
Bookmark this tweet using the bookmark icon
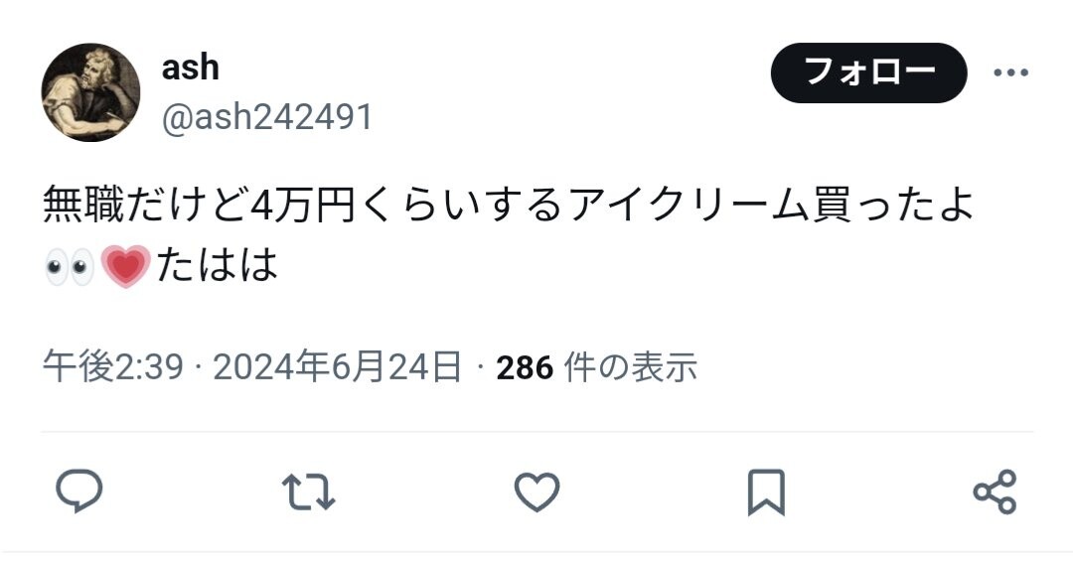point(766,491)
